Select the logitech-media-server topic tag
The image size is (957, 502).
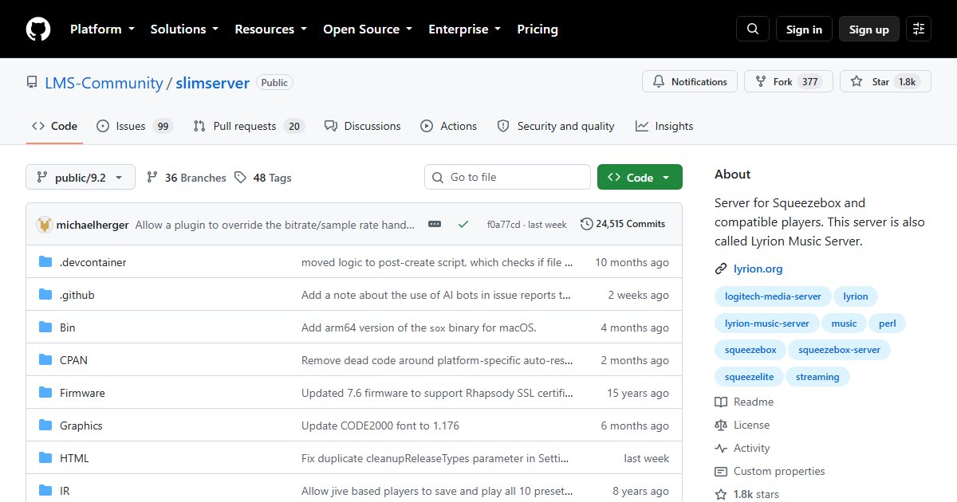pyautogui.click(x=773, y=296)
